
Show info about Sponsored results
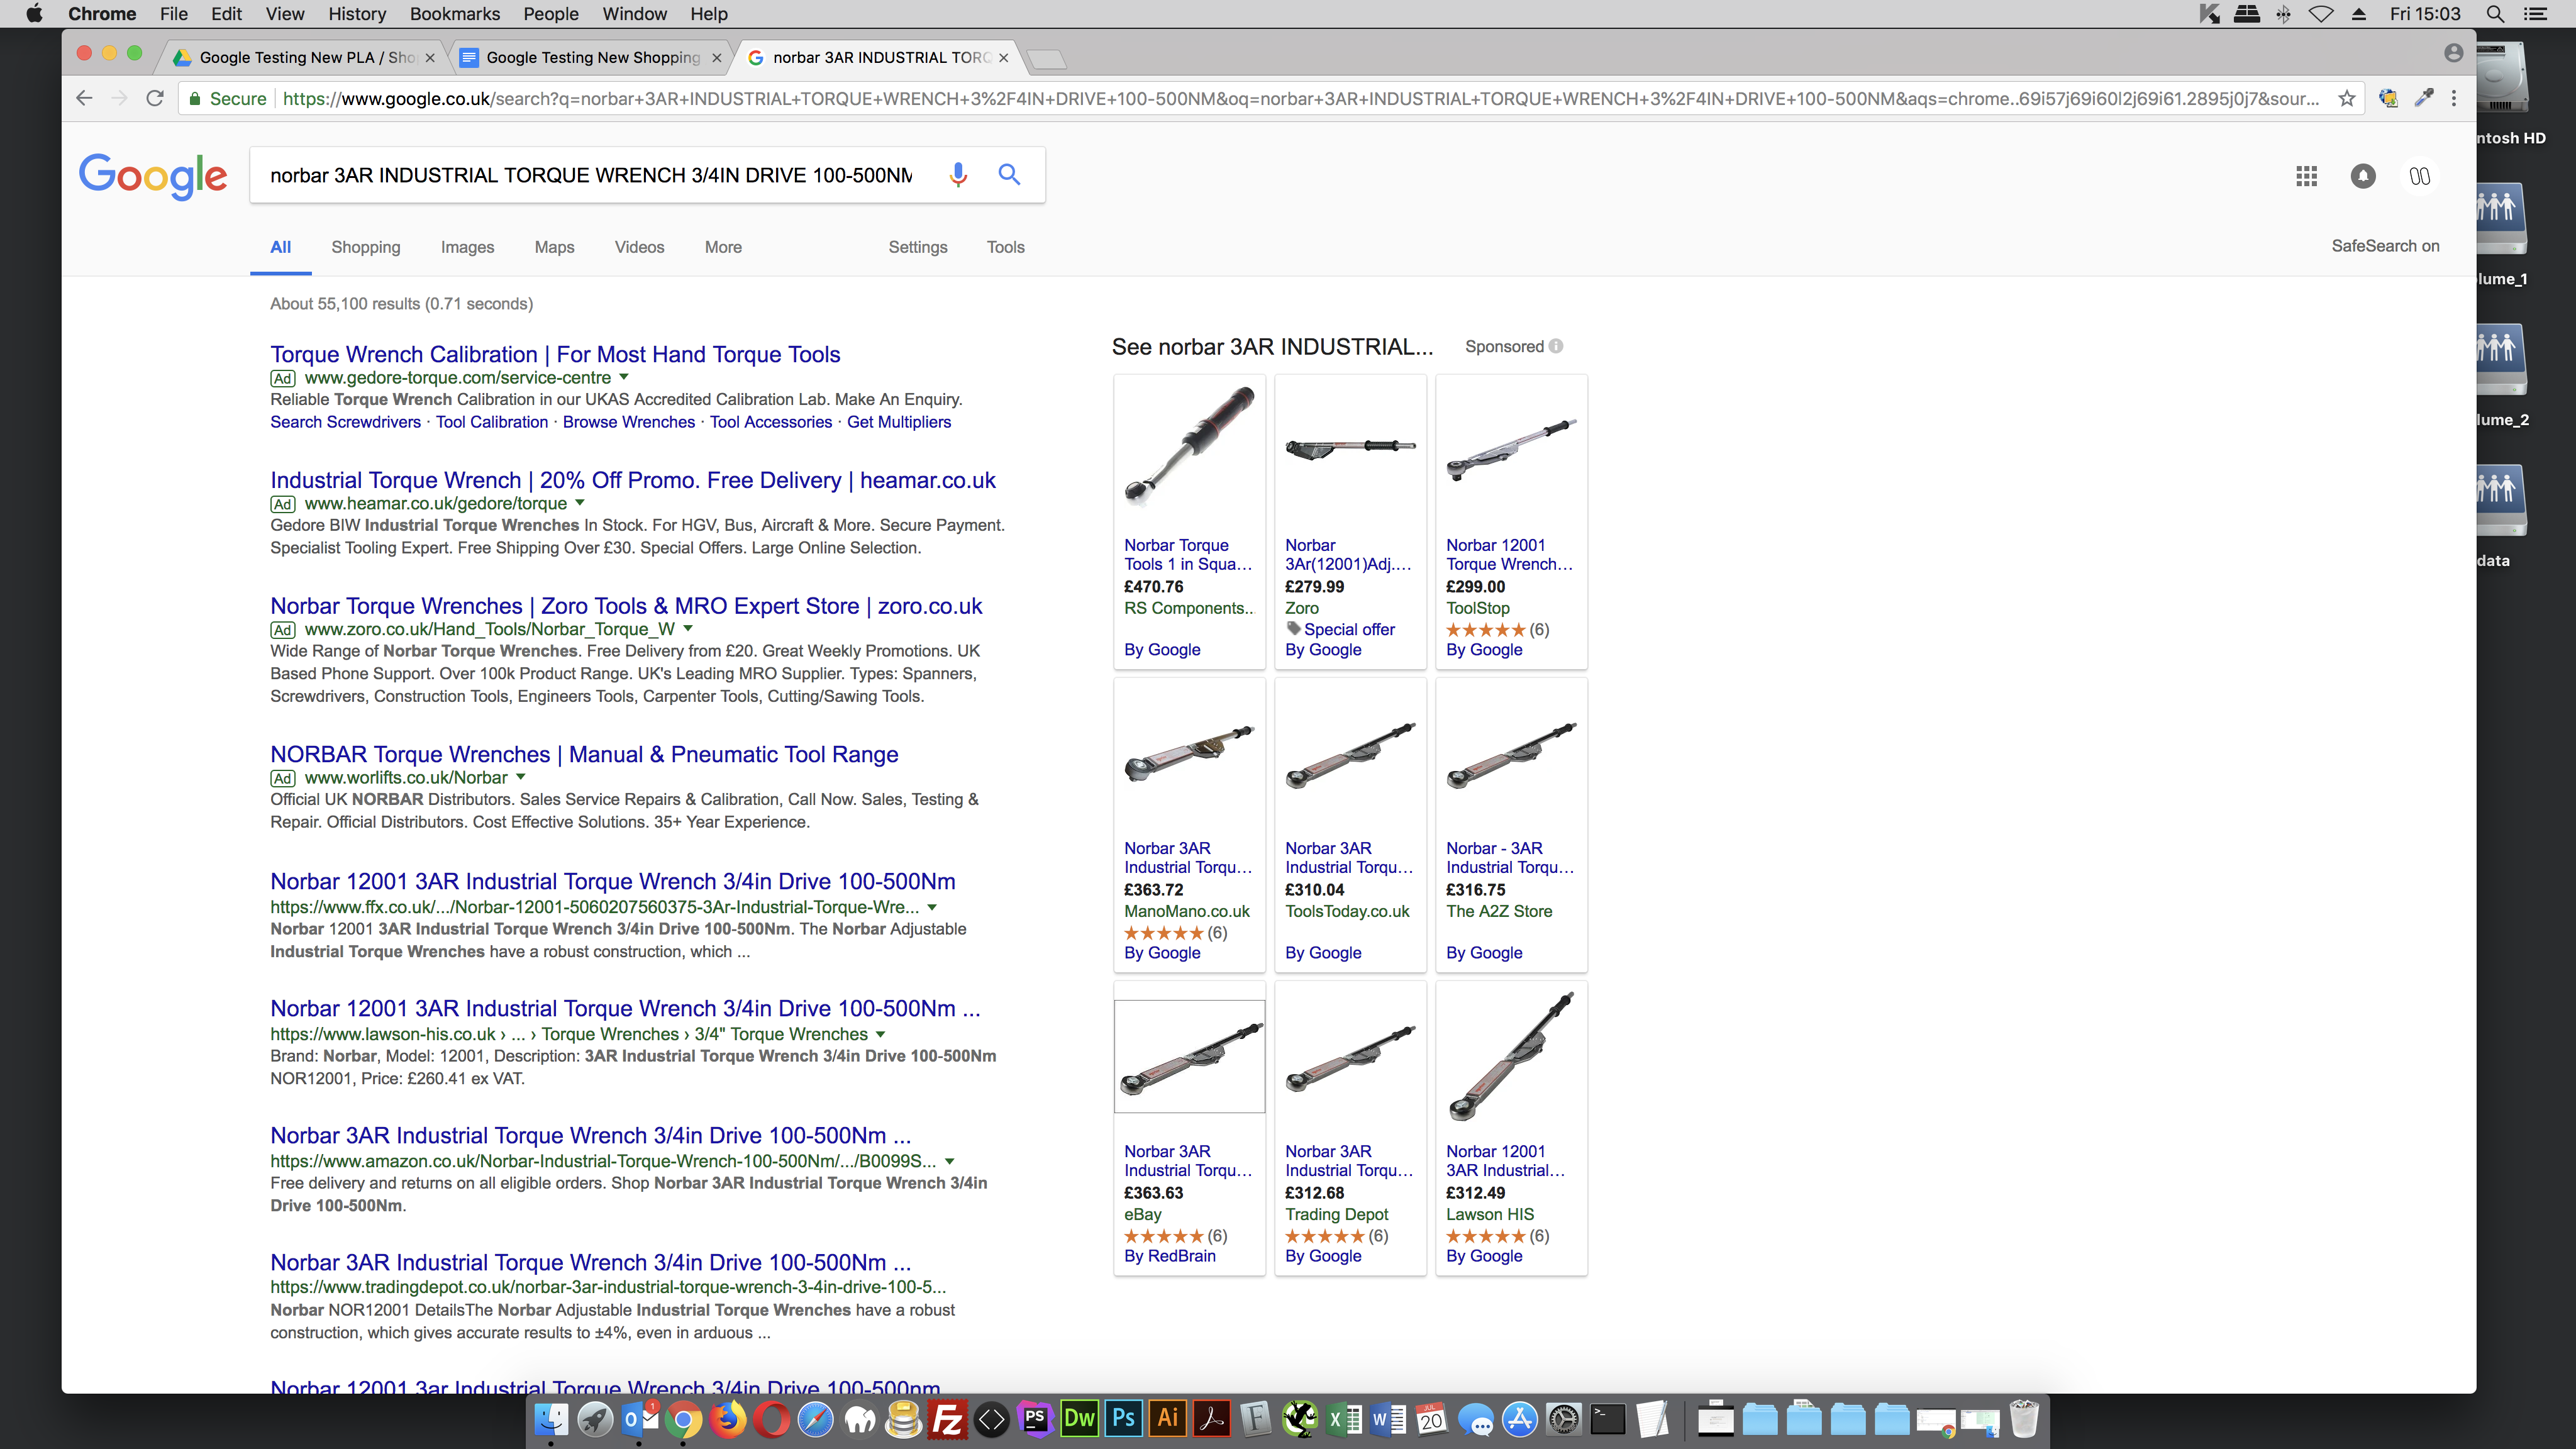tap(1556, 346)
